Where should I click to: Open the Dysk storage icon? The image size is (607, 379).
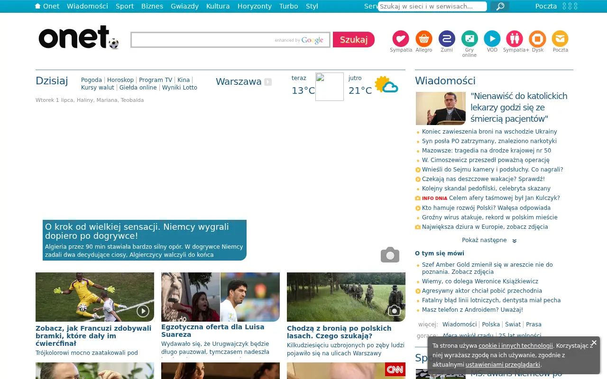pos(538,38)
